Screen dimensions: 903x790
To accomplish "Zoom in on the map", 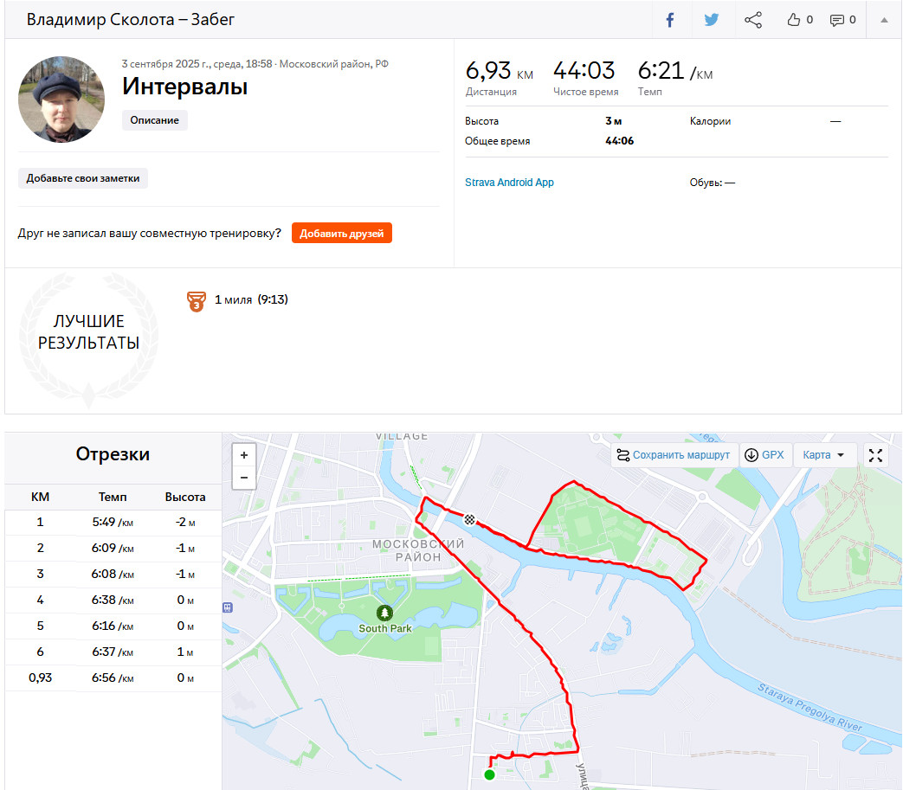I will [x=244, y=455].
